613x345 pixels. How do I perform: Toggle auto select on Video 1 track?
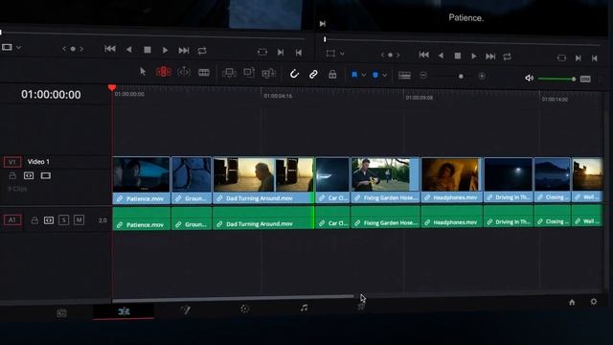click(x=29, y=175)
